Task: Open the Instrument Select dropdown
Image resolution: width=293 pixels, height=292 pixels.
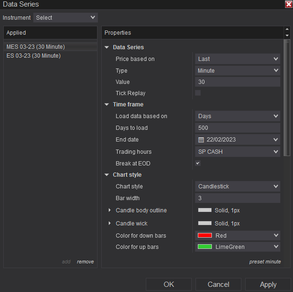Action: coord(65,18)
